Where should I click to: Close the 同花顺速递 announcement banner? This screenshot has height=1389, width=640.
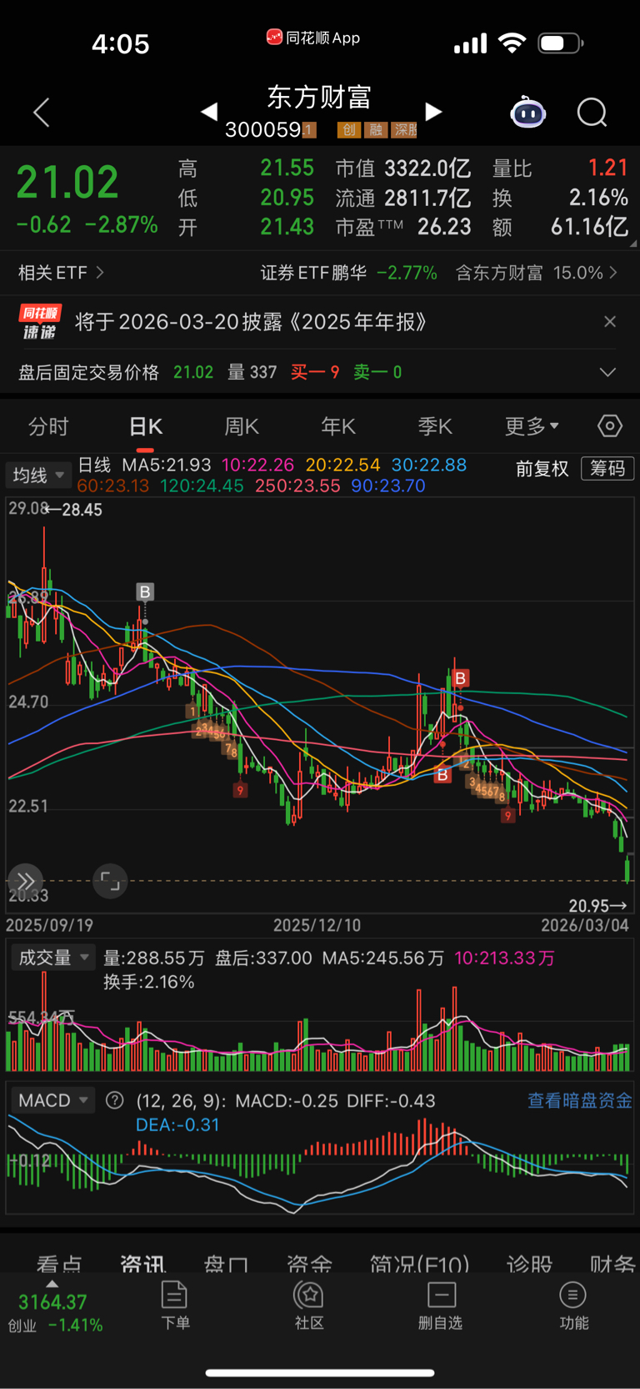click(x=610, y=321)
